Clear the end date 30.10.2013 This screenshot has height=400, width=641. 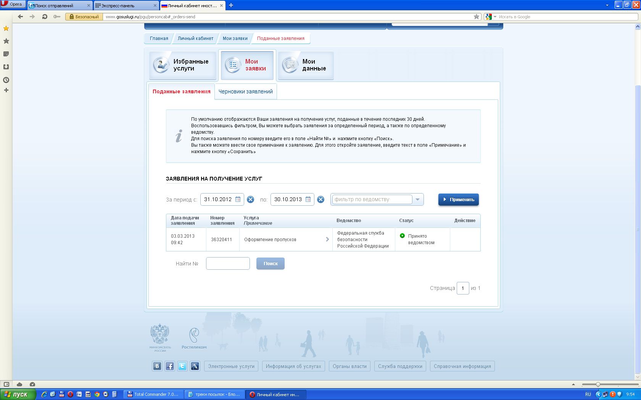point(320,199)
